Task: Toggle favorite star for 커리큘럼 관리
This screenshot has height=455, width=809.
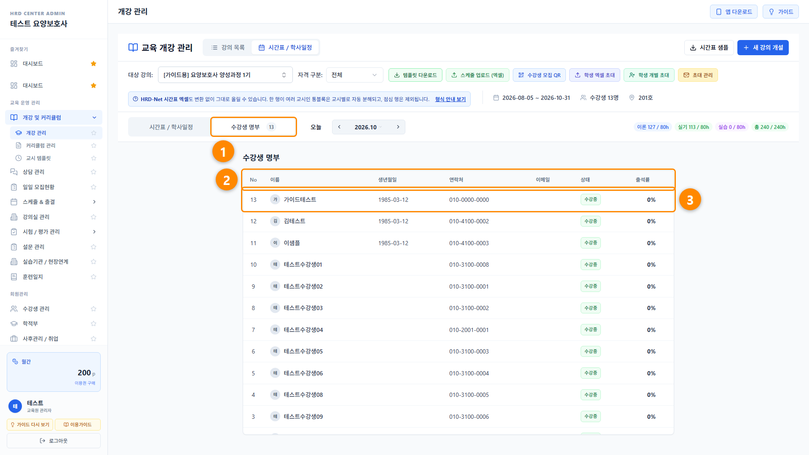Action: 94,145
